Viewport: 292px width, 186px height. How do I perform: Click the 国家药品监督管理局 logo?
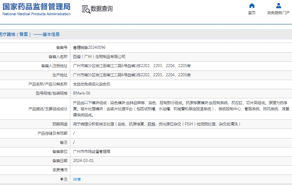(x=36, y=7)
